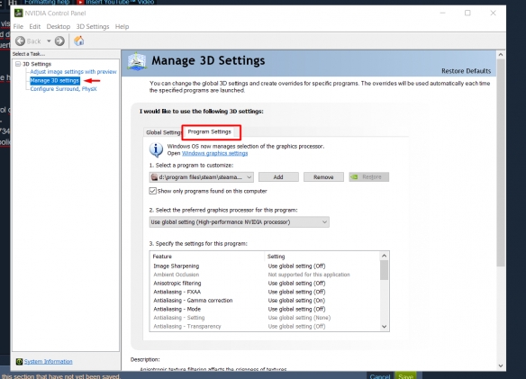The width and height of the screenshot is (526, 379).
Task: Open the Back history dropdown arrow
Action: pos(49,41)
